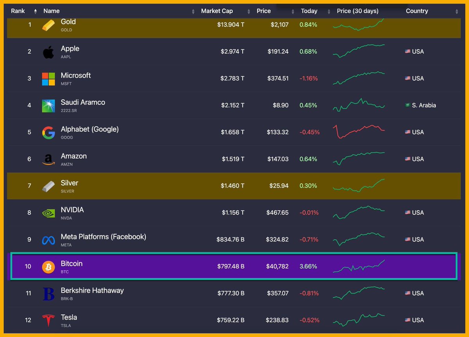Click Alphabet's red 30-day price chart
Screen dimensions: 469x337
359,132
